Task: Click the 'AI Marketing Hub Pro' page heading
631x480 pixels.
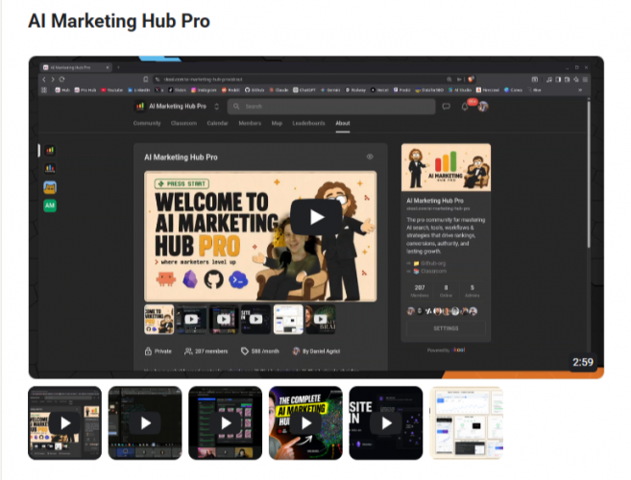Action: [119, 21]
